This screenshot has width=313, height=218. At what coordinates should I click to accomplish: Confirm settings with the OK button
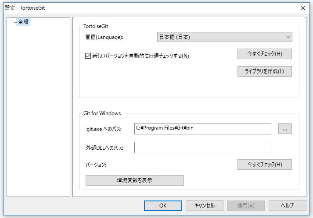click(x=163, y=206)
